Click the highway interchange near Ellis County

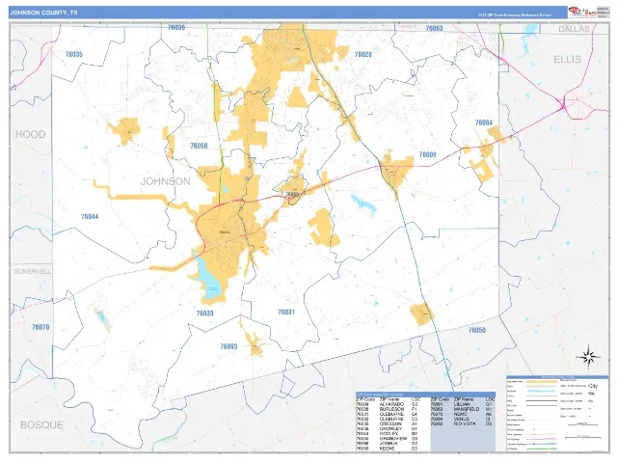563,104
